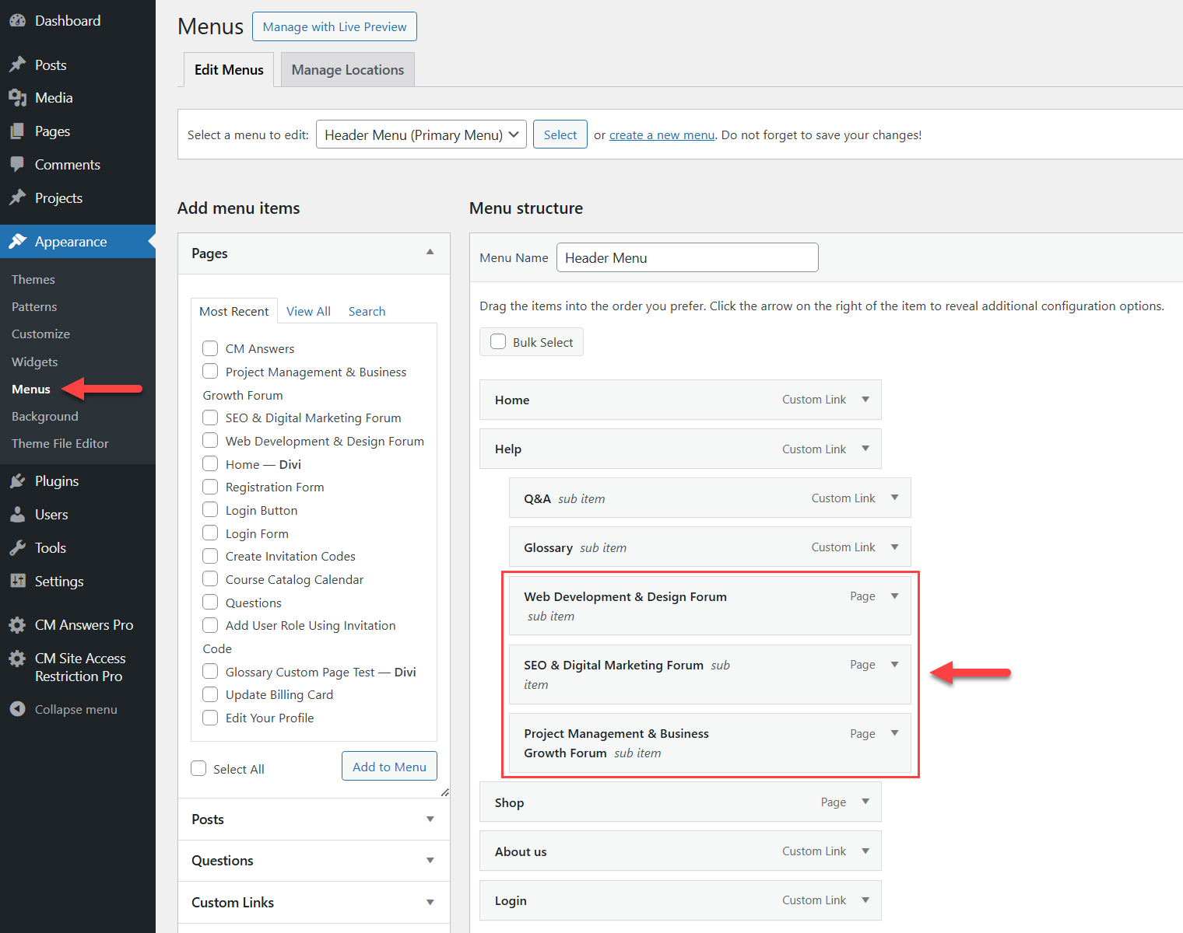
Task: Click the Dashboard gauge icon
Action: coord(17,21)
